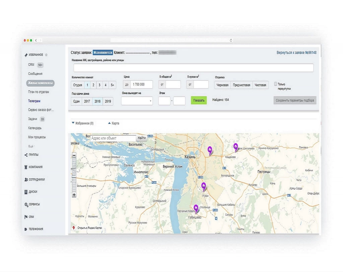
Task: Toggle the 2019 completion year option
Action: [108, 101]
